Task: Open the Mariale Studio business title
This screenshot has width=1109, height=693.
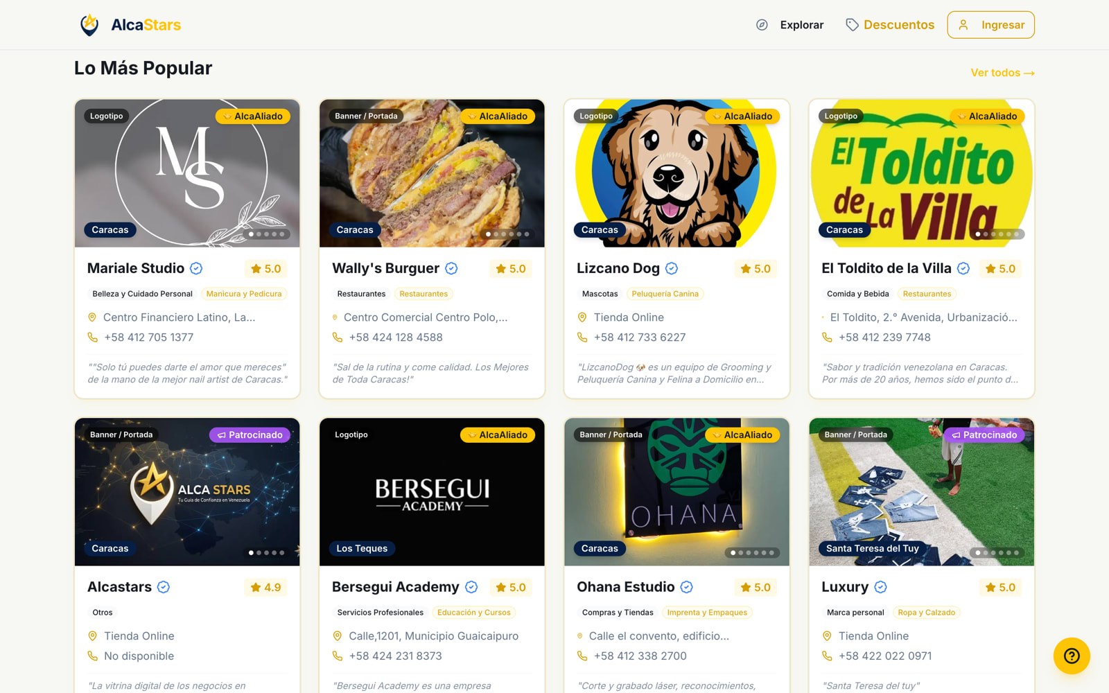Action: [136, 268]
